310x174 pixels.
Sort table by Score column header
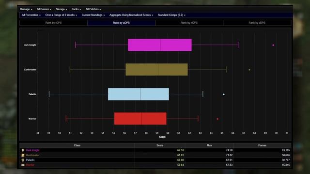click(160, 145)
